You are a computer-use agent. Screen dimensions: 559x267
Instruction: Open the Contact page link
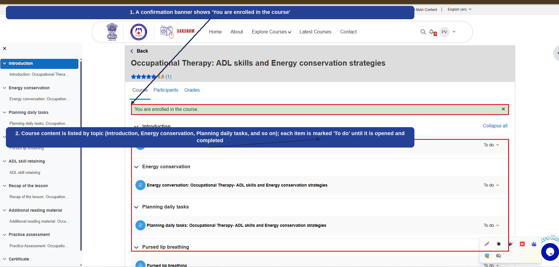pyautogui.click(x=348, y=32)
